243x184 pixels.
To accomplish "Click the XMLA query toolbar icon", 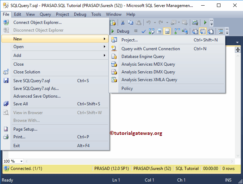I will 113,22.
